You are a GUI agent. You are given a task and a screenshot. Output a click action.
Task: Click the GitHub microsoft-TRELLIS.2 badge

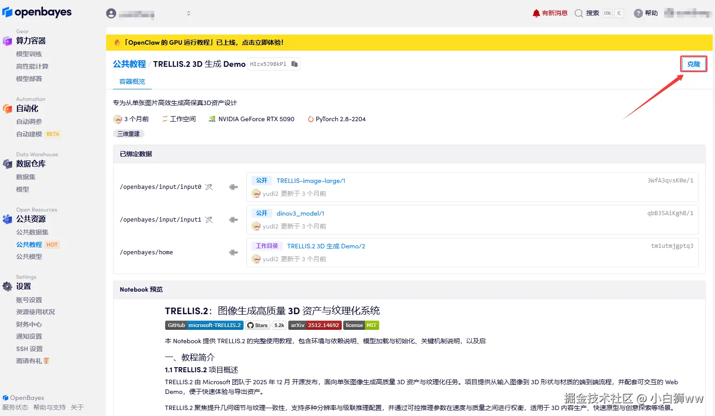tap(204, 325)
